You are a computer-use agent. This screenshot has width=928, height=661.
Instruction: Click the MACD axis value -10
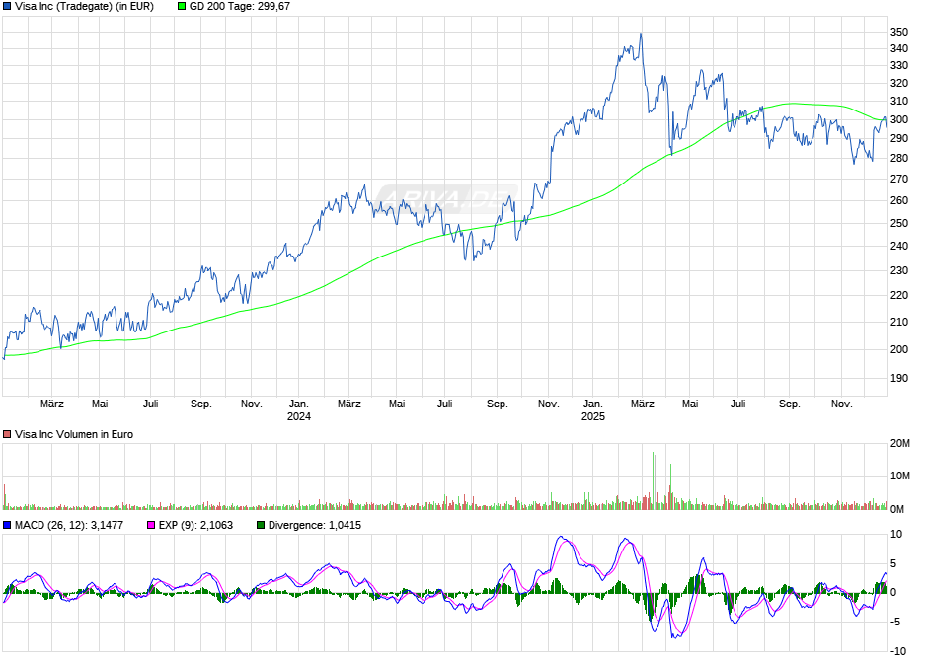(x=897, y=651)
